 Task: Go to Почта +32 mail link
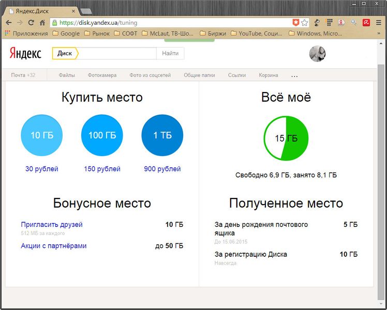[23, 75]
